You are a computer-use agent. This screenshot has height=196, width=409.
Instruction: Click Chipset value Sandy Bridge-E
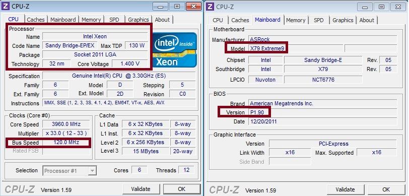323,60
